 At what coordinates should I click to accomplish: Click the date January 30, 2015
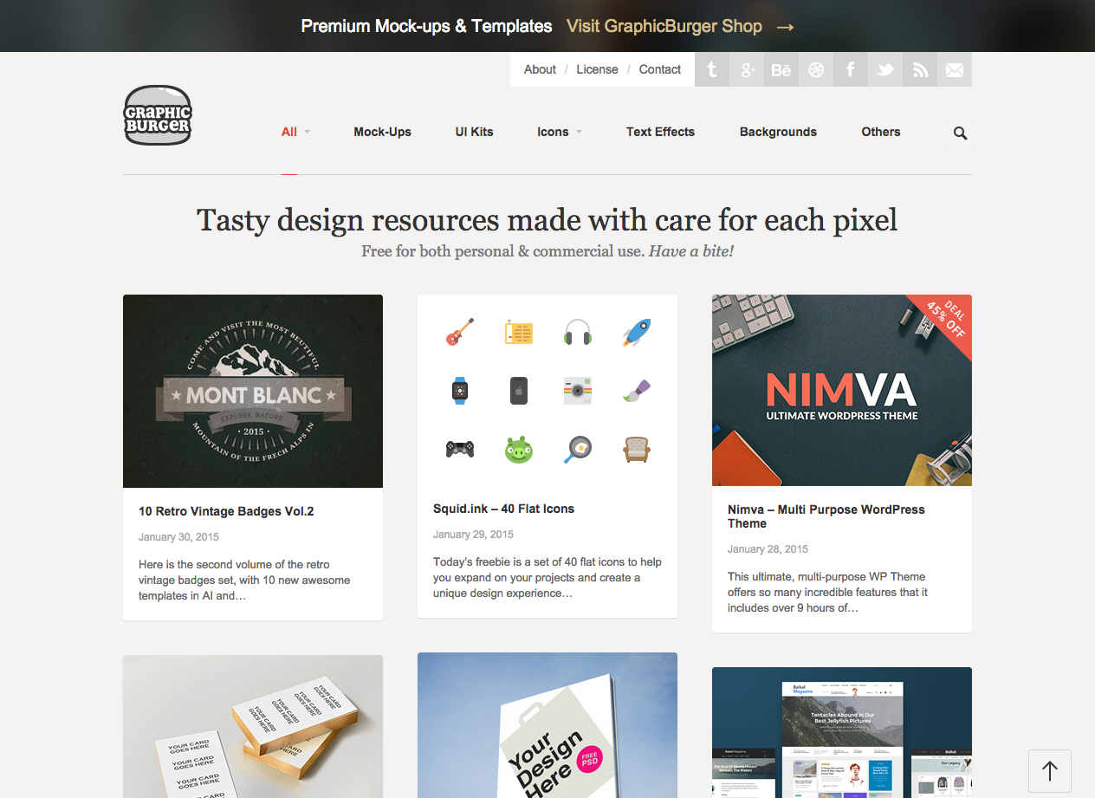(178, 537)
